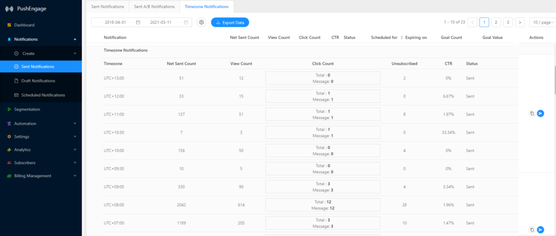Screen dimensions: 556x236
Task: Click the Create plus icon
Action: point(16,54)
